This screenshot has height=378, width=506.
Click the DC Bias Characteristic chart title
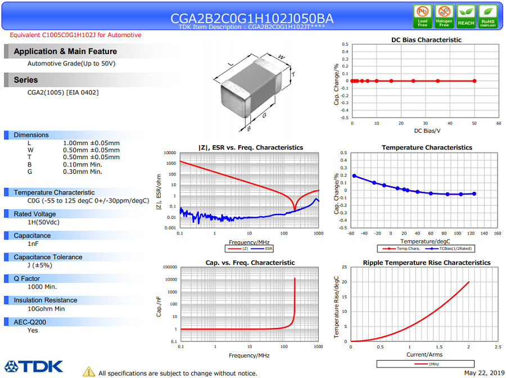(x=426, y=40)
